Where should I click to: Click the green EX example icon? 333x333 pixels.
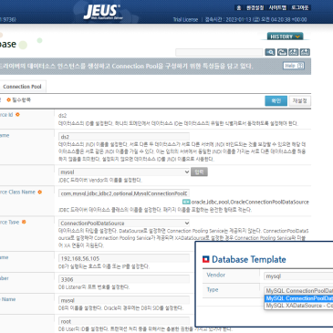point(186,202)
